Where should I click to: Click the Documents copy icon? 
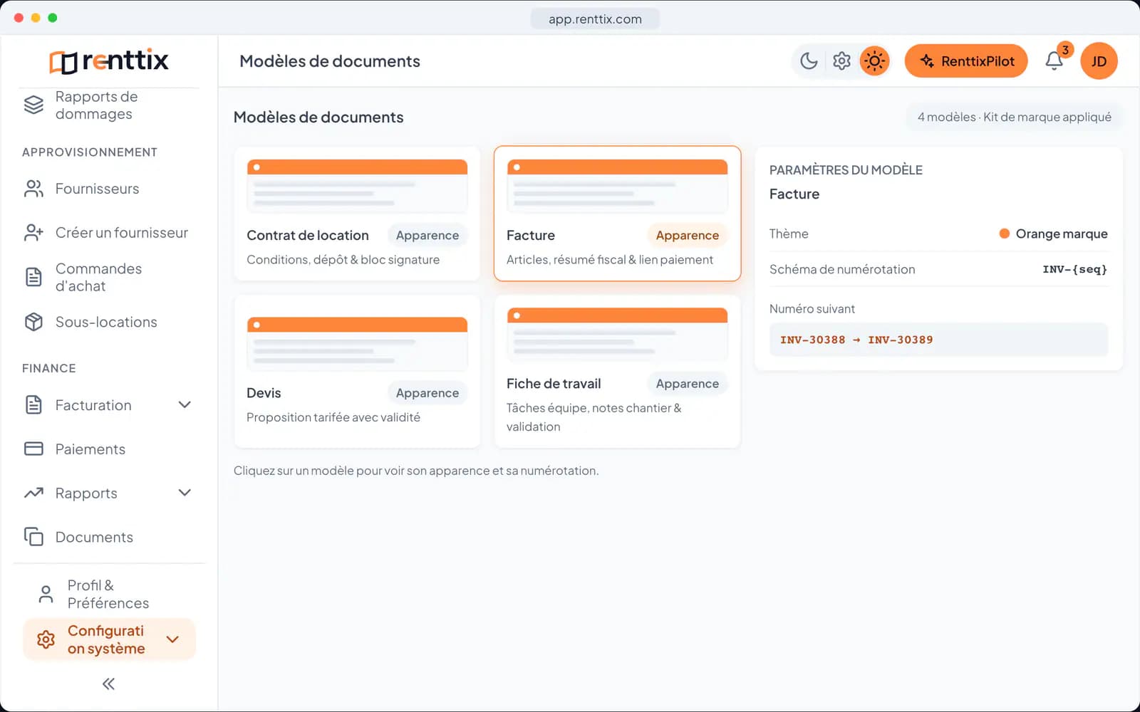point(33,537)
